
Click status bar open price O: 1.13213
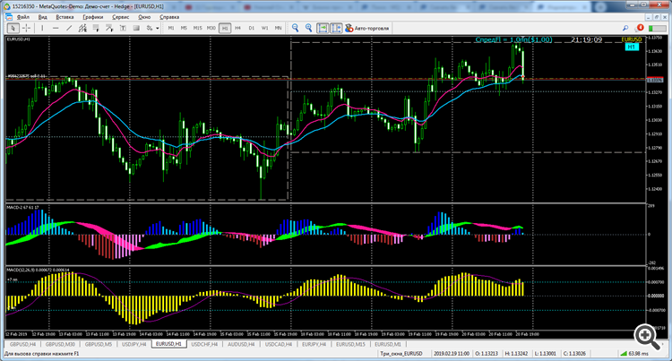[487, 354]
